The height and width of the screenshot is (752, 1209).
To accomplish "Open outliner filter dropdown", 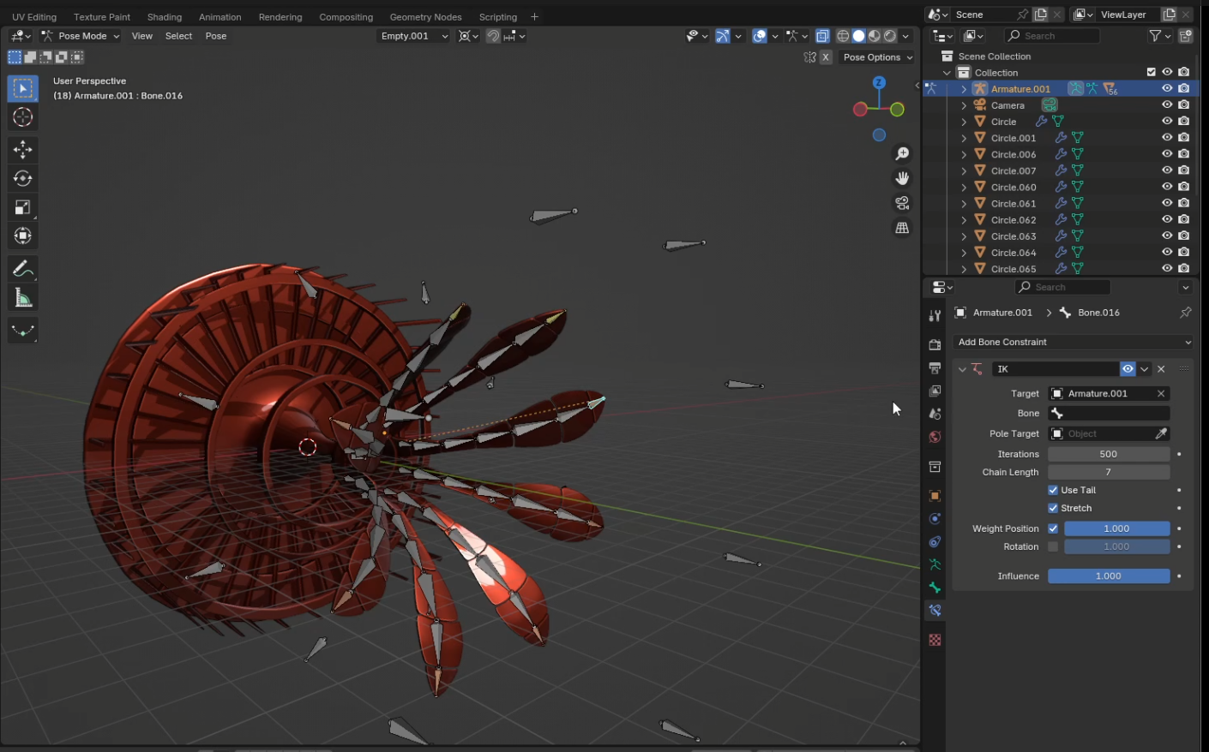I will point(1158,36).
